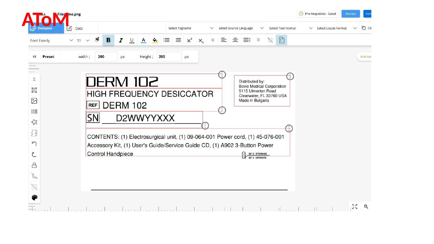This screenshot has height=244, width=434.
Task: Open options menu for DERM 102 title box
Action: 222,74
